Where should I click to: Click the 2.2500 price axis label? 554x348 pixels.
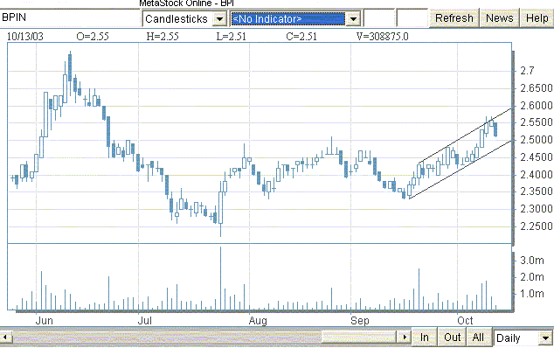pos(536,226)
